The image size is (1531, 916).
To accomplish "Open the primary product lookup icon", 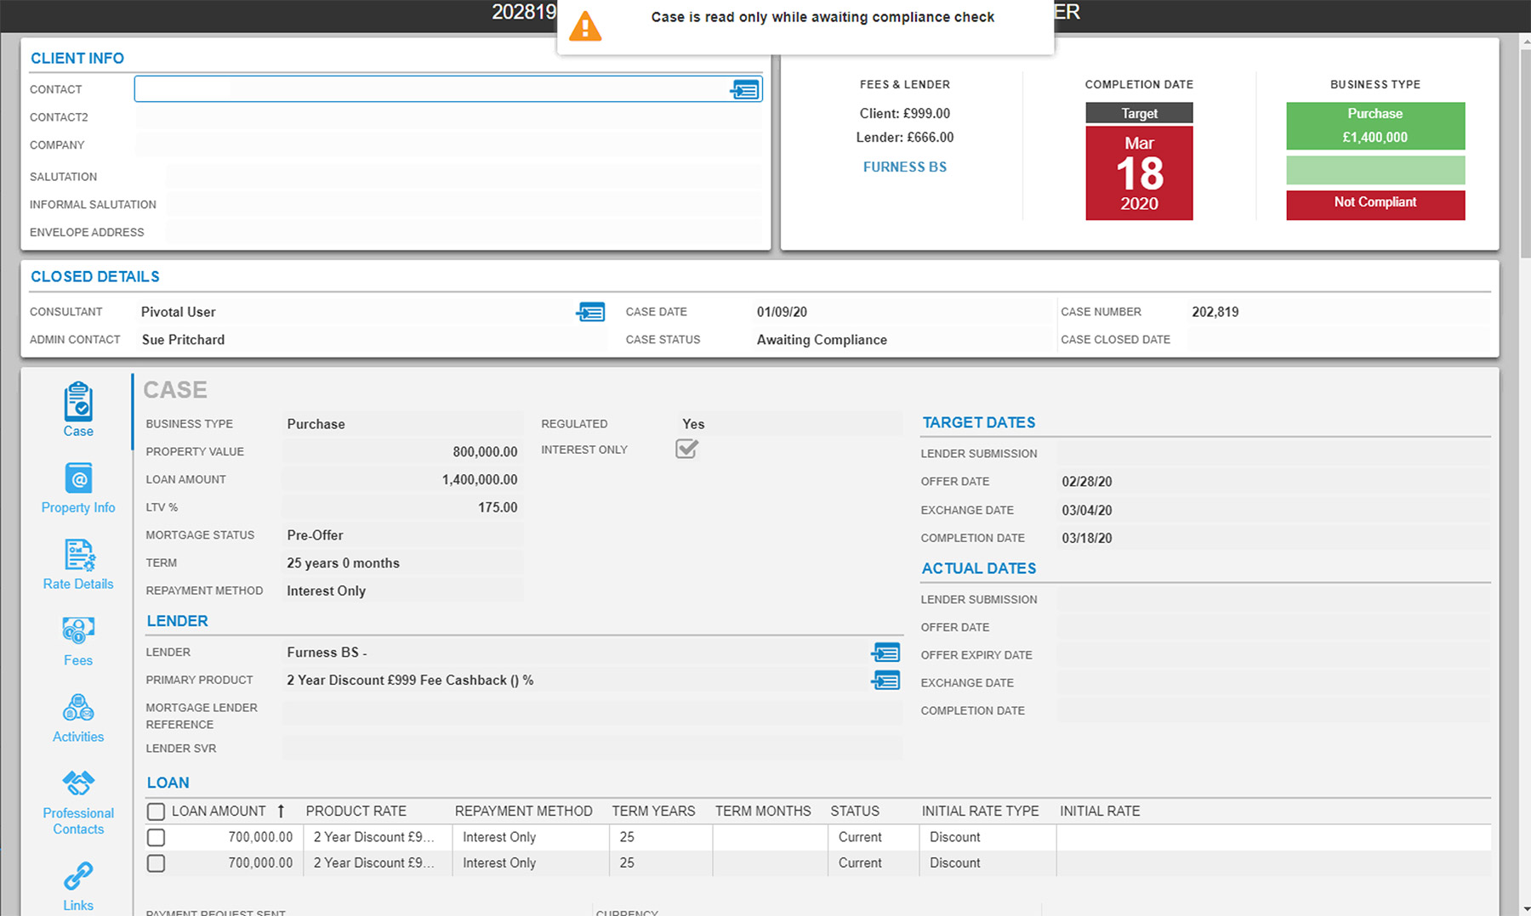I will (x=885, y=681).
